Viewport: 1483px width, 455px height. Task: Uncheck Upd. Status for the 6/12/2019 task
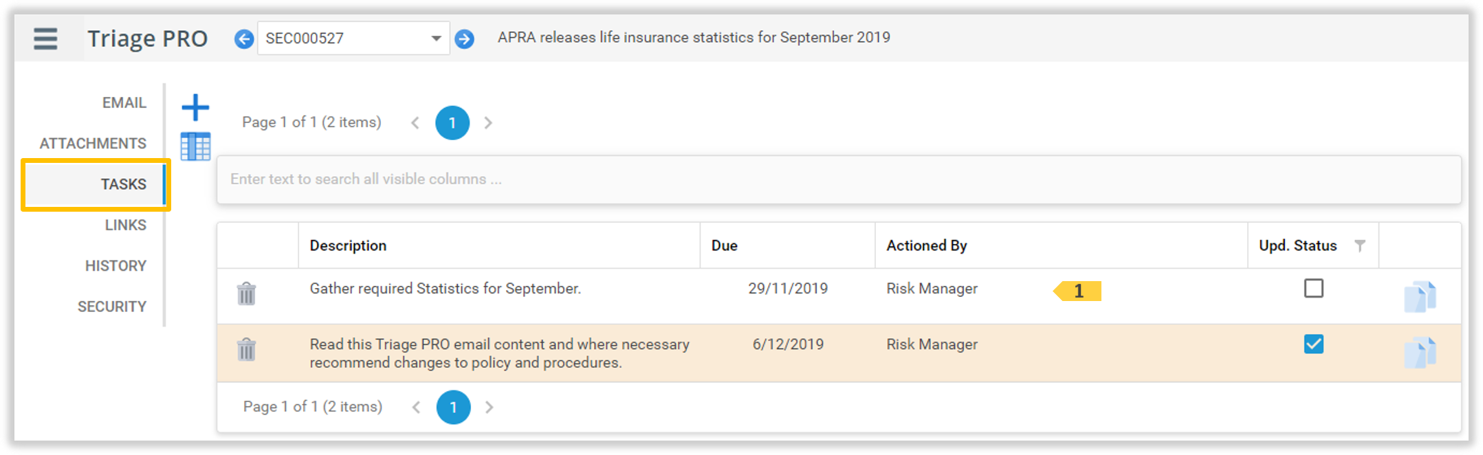(1313, 344)
